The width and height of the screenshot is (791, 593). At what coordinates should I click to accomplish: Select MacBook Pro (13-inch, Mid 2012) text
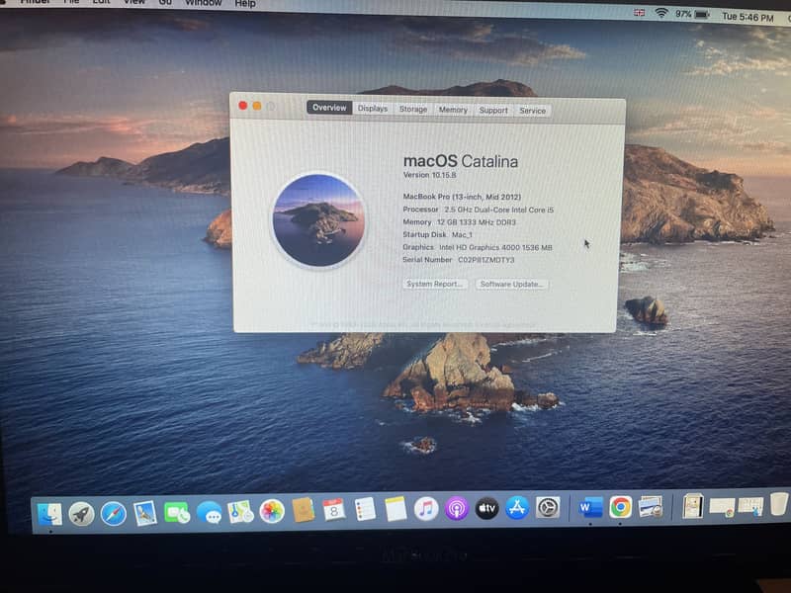pos(462,197)
